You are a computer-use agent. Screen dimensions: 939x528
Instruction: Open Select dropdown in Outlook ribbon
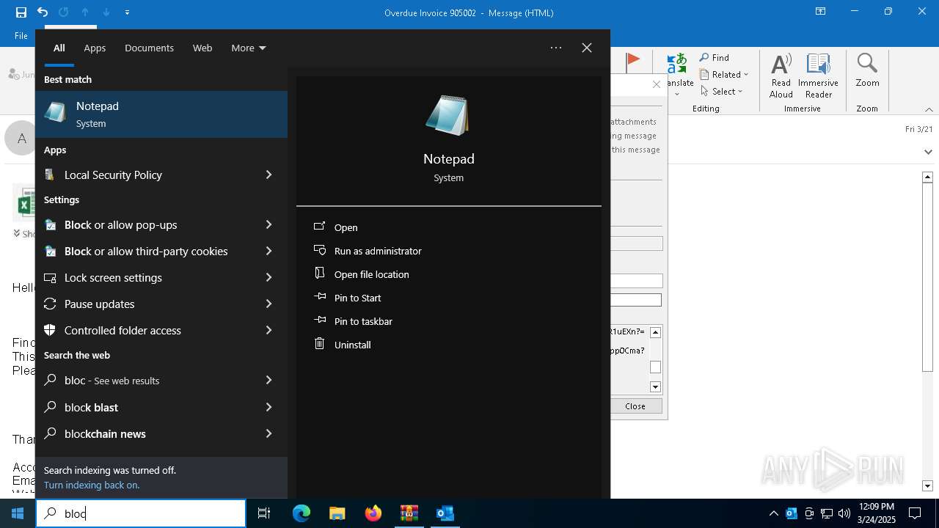[722, 92]
